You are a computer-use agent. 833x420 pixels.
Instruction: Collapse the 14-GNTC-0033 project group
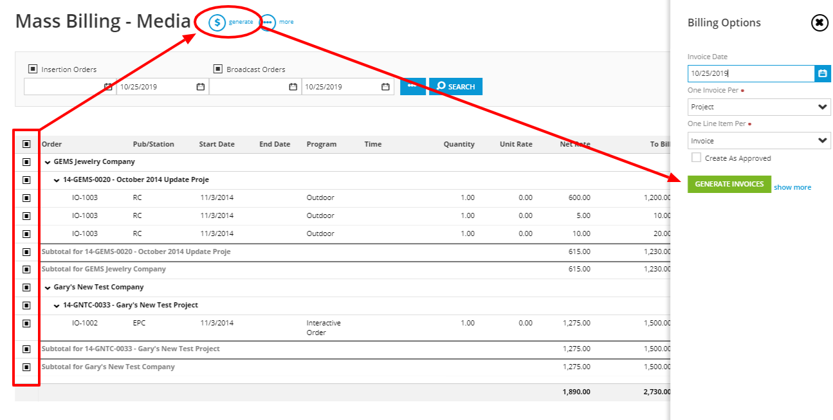[x=57, y=306]
